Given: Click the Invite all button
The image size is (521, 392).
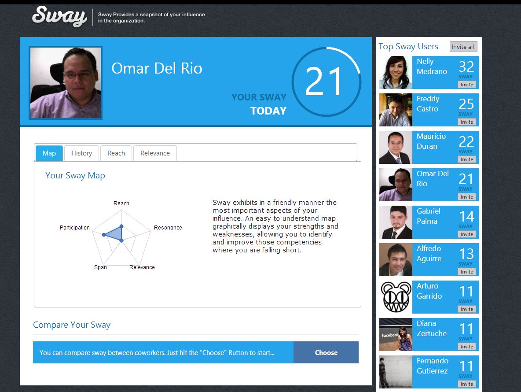Looking at the screenshot, I should coord(463,47).
